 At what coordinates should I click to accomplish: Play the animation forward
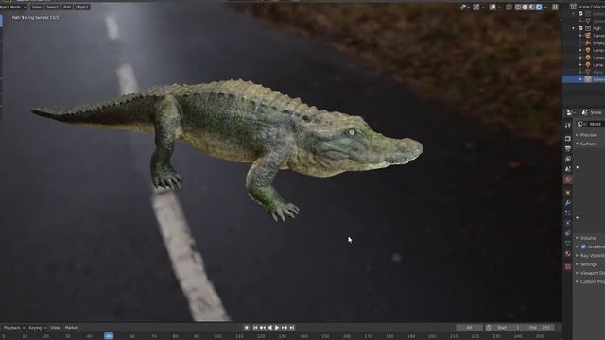click(277, 328)
